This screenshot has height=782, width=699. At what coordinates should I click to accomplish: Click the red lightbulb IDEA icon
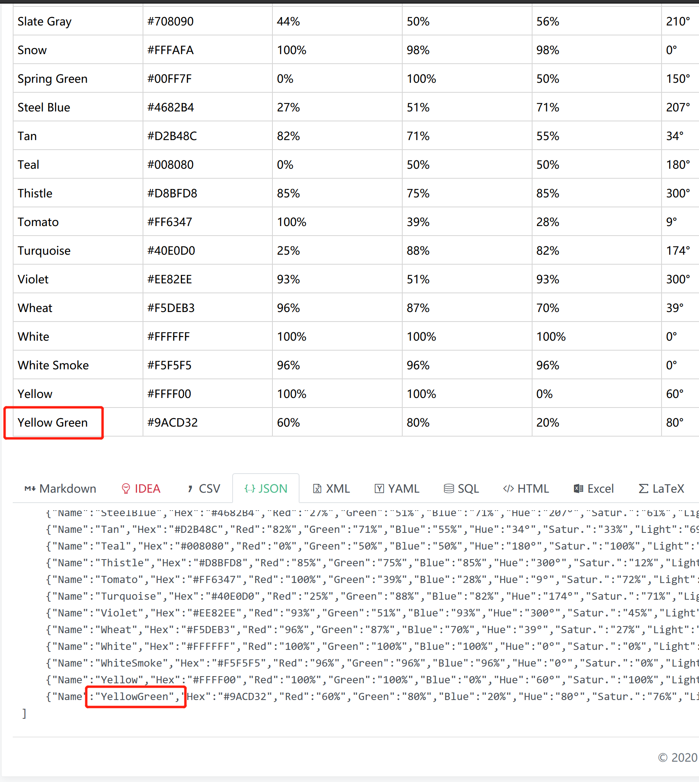[126, 489]
